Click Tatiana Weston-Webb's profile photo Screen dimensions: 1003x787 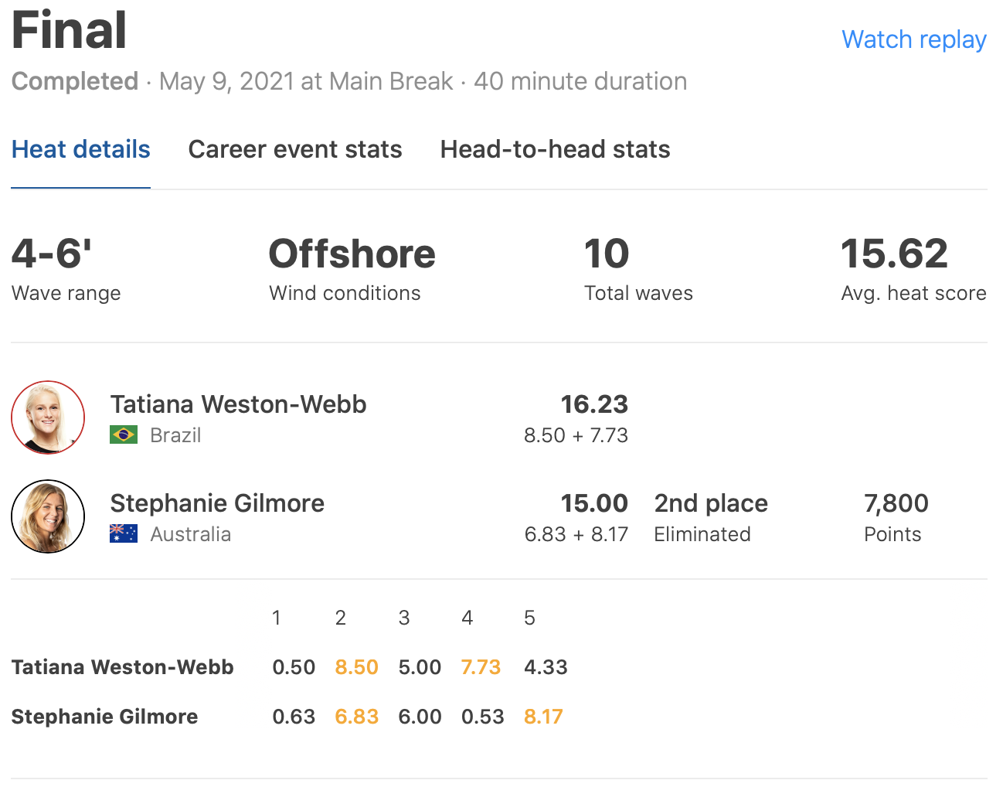(x=48, y=417)
